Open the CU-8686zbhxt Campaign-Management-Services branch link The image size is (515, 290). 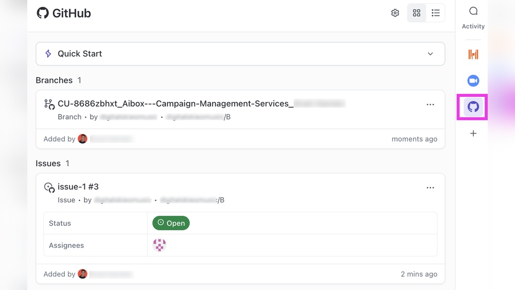coord(202,104)
